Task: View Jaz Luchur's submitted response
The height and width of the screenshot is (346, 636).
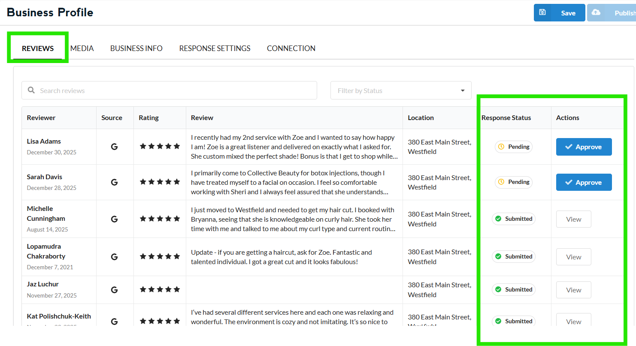Action: coord(573,290)
